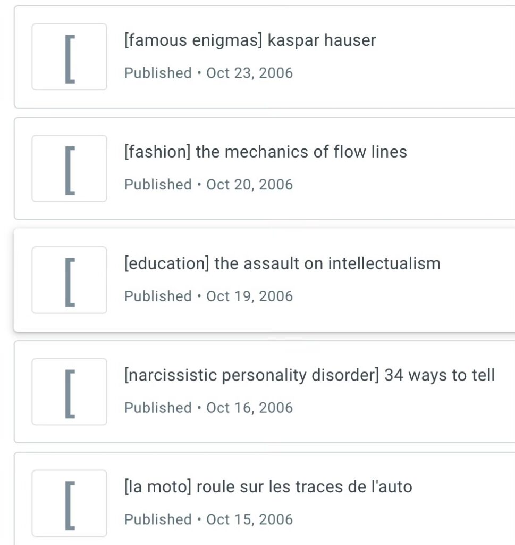The width and height of the screenshot is (515, 545).
Task: Click the Oct 23, 2006 date
Action: [x=249, y=73]
